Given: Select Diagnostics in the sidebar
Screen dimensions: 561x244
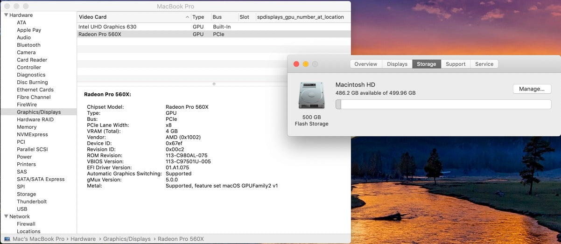Looking at the screenshot, I should click(x=31, y=75).
